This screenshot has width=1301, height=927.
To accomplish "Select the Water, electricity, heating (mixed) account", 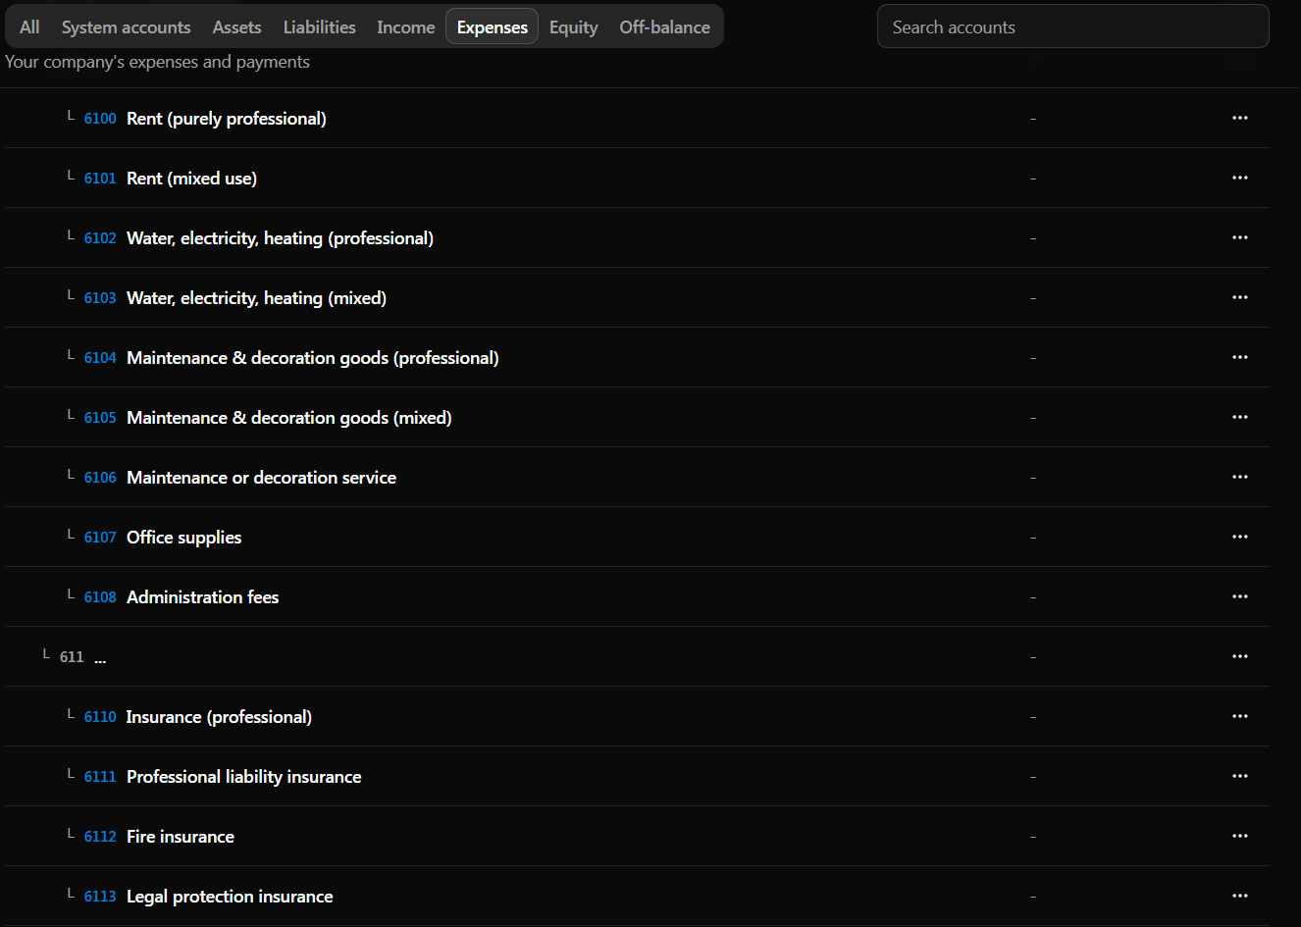I will coord(256,298).
